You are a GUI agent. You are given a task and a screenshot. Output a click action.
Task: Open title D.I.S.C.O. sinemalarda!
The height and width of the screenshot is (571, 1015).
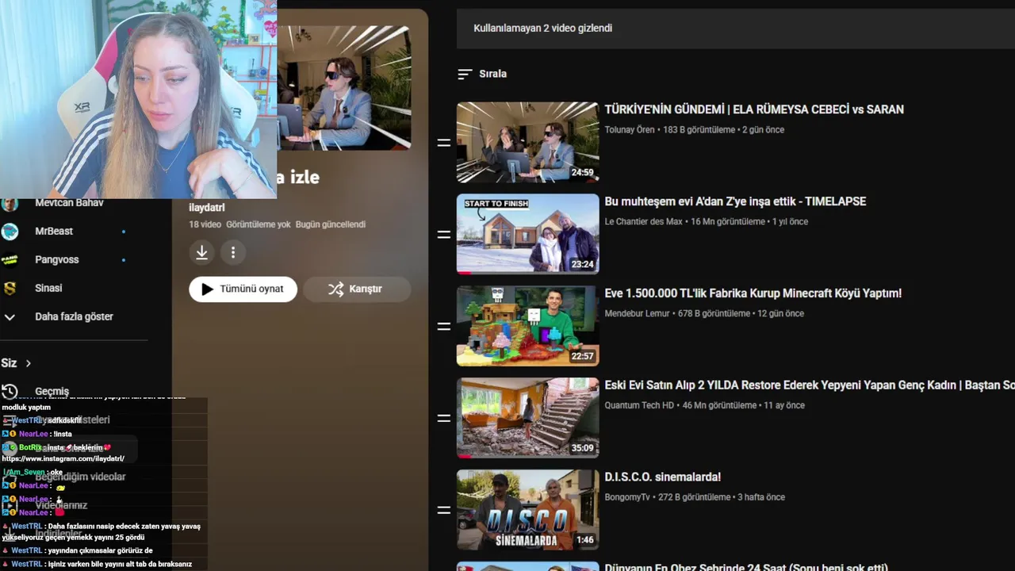pos(662,477)
